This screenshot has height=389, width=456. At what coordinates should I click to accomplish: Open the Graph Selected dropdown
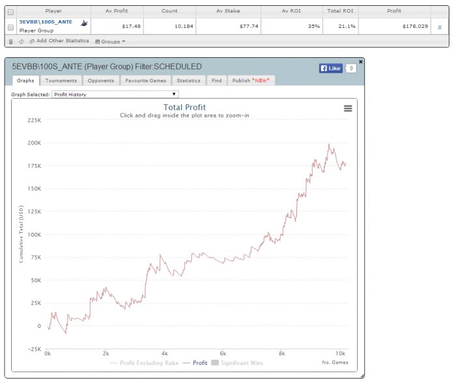115,94
